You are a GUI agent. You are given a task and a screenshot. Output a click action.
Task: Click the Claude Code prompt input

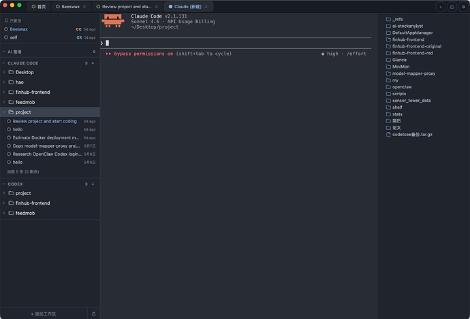(236, 43)
